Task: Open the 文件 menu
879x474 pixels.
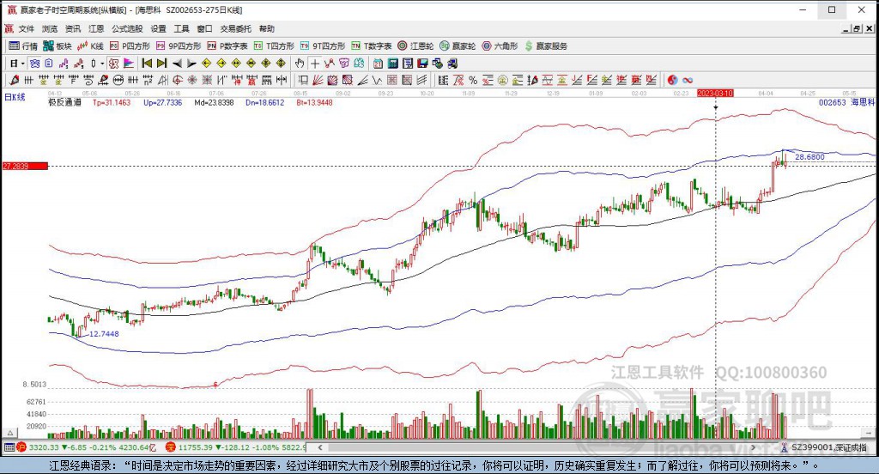Action: [x=26, y=28]
